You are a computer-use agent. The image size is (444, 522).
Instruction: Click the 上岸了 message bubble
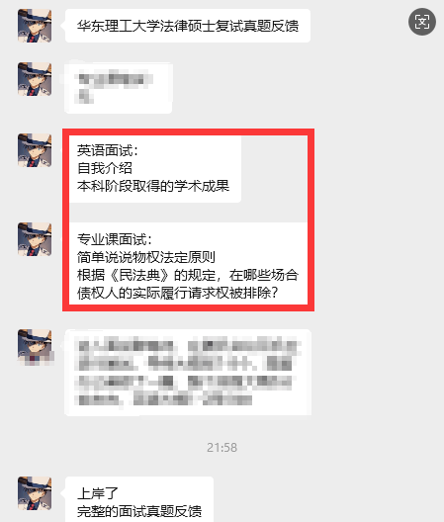(x=139, y=499)
